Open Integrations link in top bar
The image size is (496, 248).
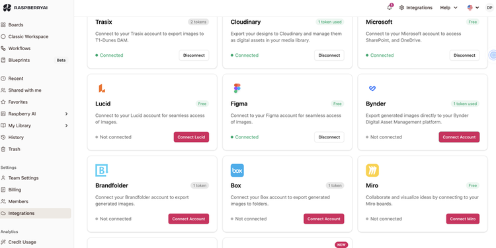(x=416, y=7)
